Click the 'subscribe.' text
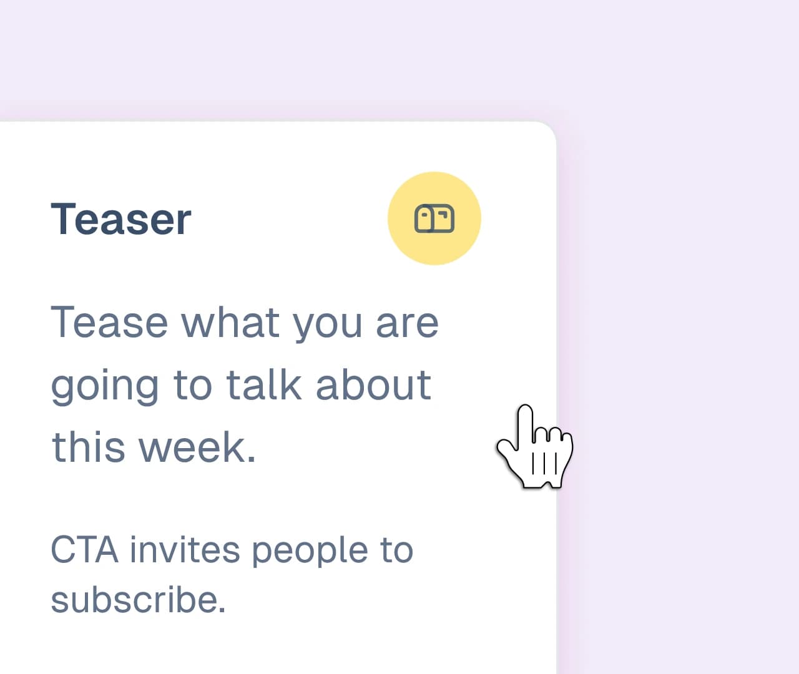The height and width of the screenshot is (674, 799). [138, 600]
